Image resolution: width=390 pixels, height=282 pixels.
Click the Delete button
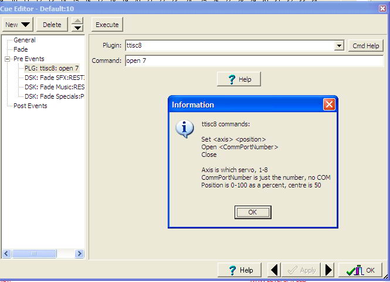[x=52, y=25]
